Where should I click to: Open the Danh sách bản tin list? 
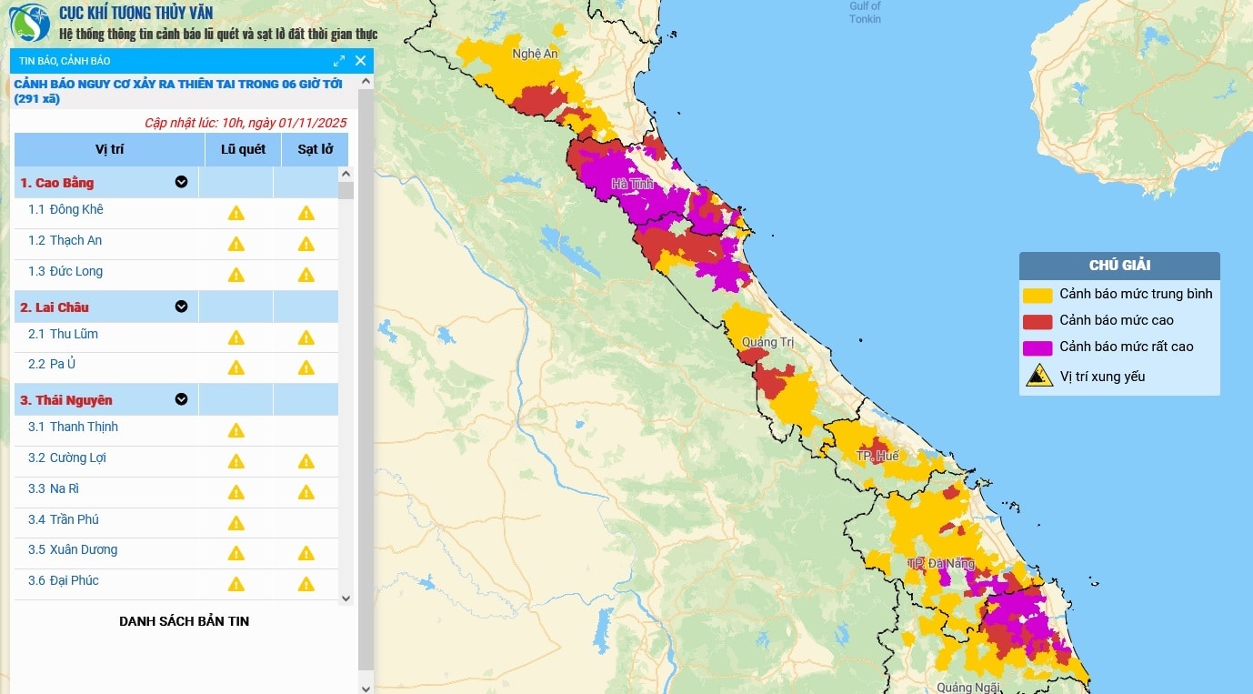point(185,621)
